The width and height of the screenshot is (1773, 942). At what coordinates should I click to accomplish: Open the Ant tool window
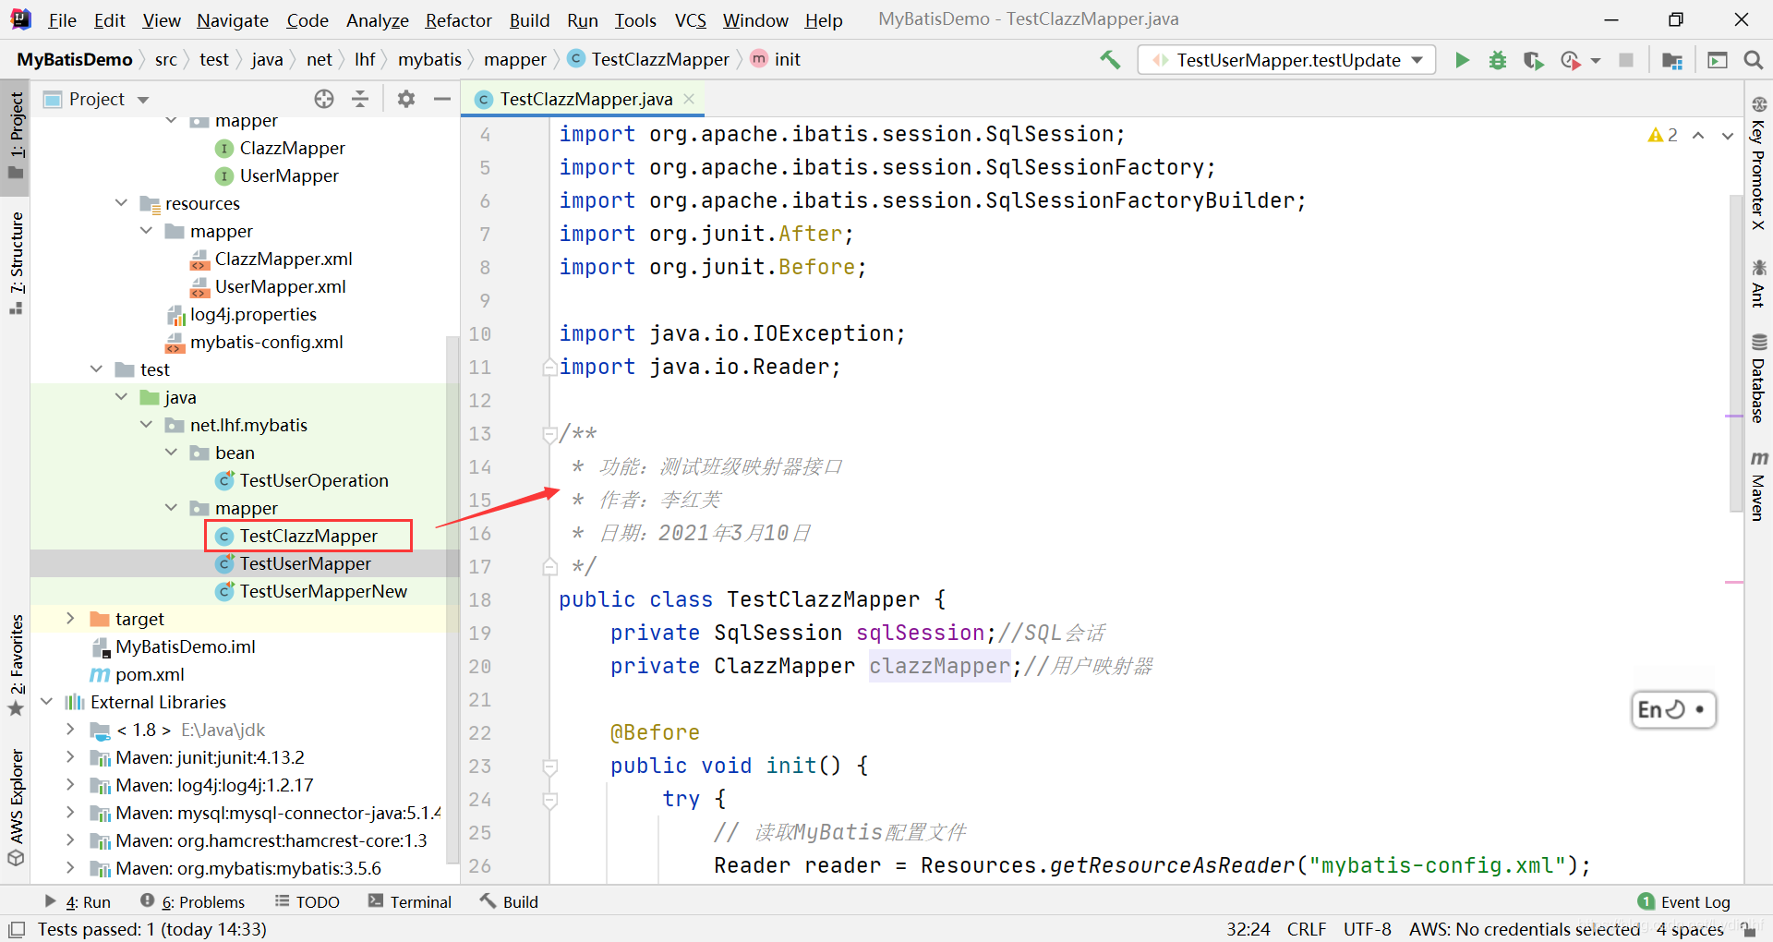click(x=1758, y=284)
